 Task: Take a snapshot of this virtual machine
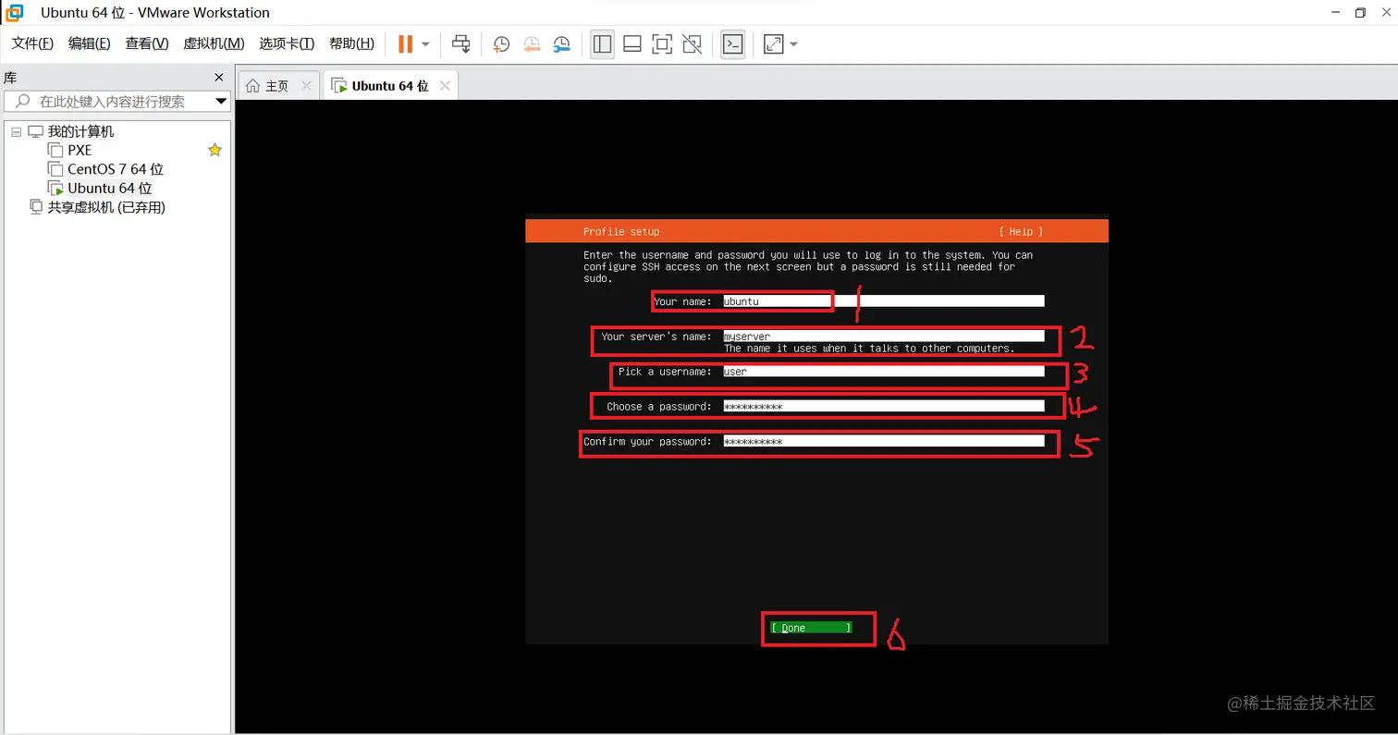coord(501,43)
